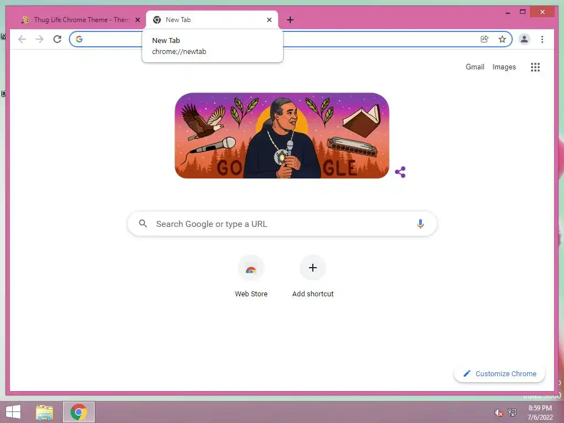Start voice search with microphone icon

[x=420, y=224]
